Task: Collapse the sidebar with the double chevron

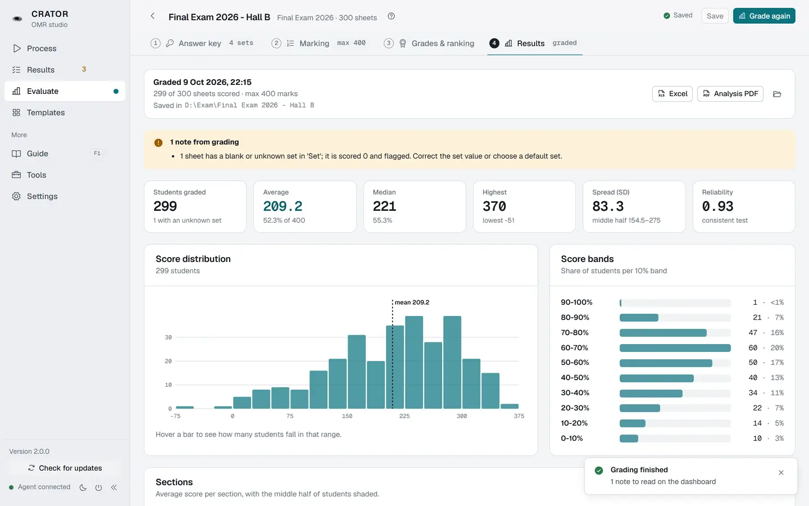Action: tap(114, 487)
